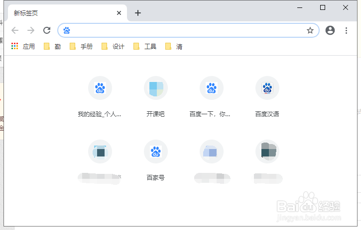The width and height of the screenshot is (361, 230).
Task: Go back using the back arrow
Action: [15, 30]
